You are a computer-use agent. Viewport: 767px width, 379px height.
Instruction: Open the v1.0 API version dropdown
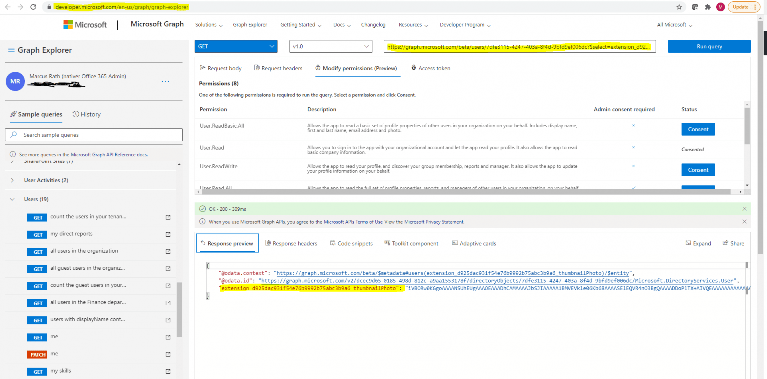point(331,46)
